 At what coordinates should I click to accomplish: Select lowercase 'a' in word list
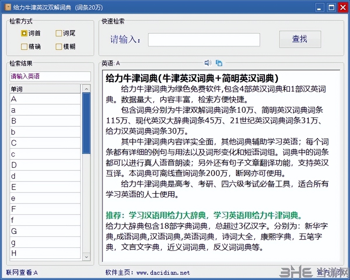[x=45, y=110]
